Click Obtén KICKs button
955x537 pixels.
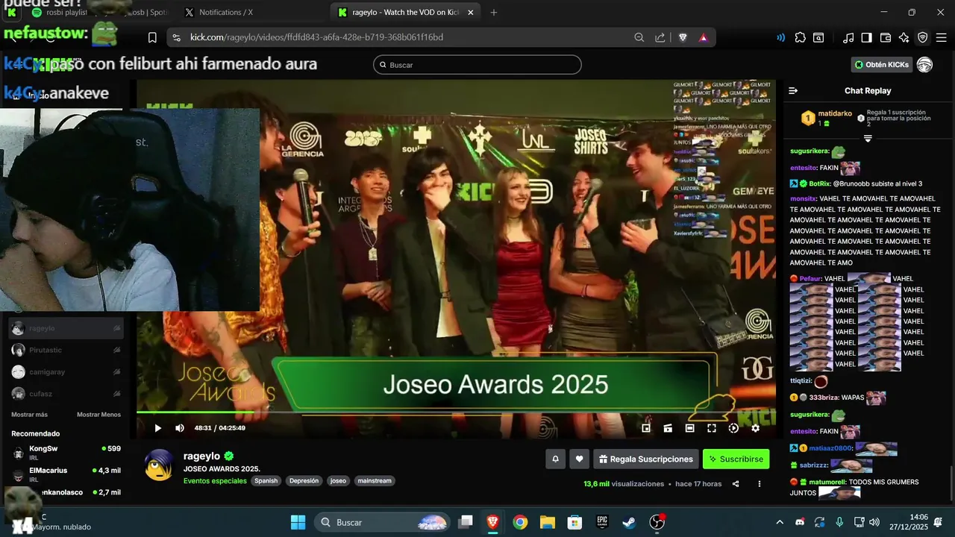pyautogui.click(x=882, y=65)
